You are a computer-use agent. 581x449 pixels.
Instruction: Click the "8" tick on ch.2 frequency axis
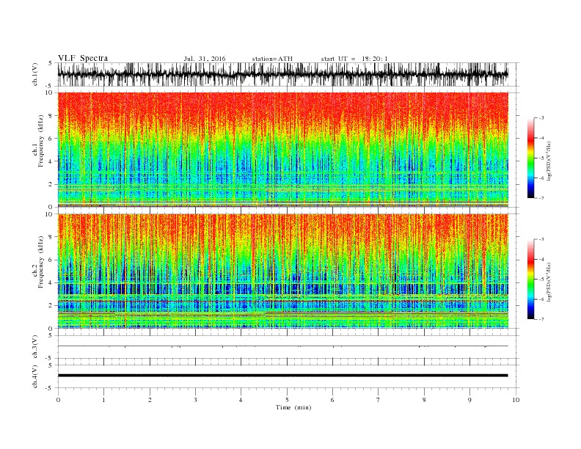point(51,237)
